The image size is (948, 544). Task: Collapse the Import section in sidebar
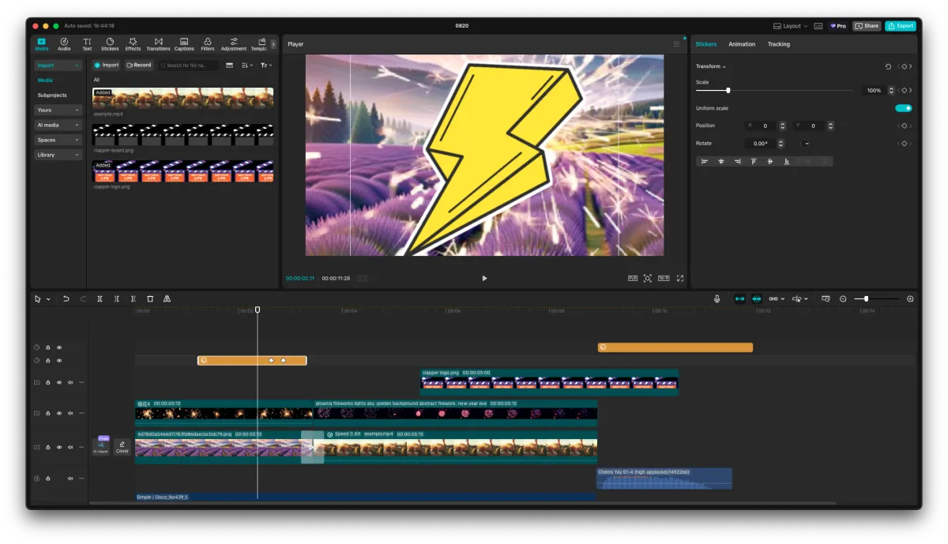coord(58,66)
